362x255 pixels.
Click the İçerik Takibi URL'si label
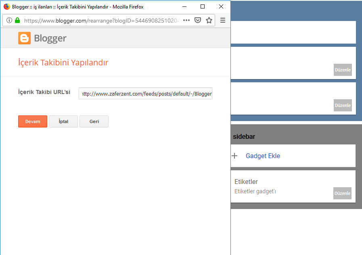44,92
